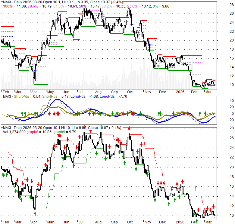Screen dimensions: 235x224
Task: Click the 'Jul' month label under top chart
Action: pos(81,92)
